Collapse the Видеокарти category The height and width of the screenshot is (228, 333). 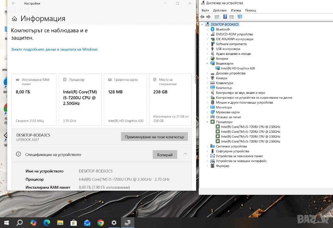207,64
